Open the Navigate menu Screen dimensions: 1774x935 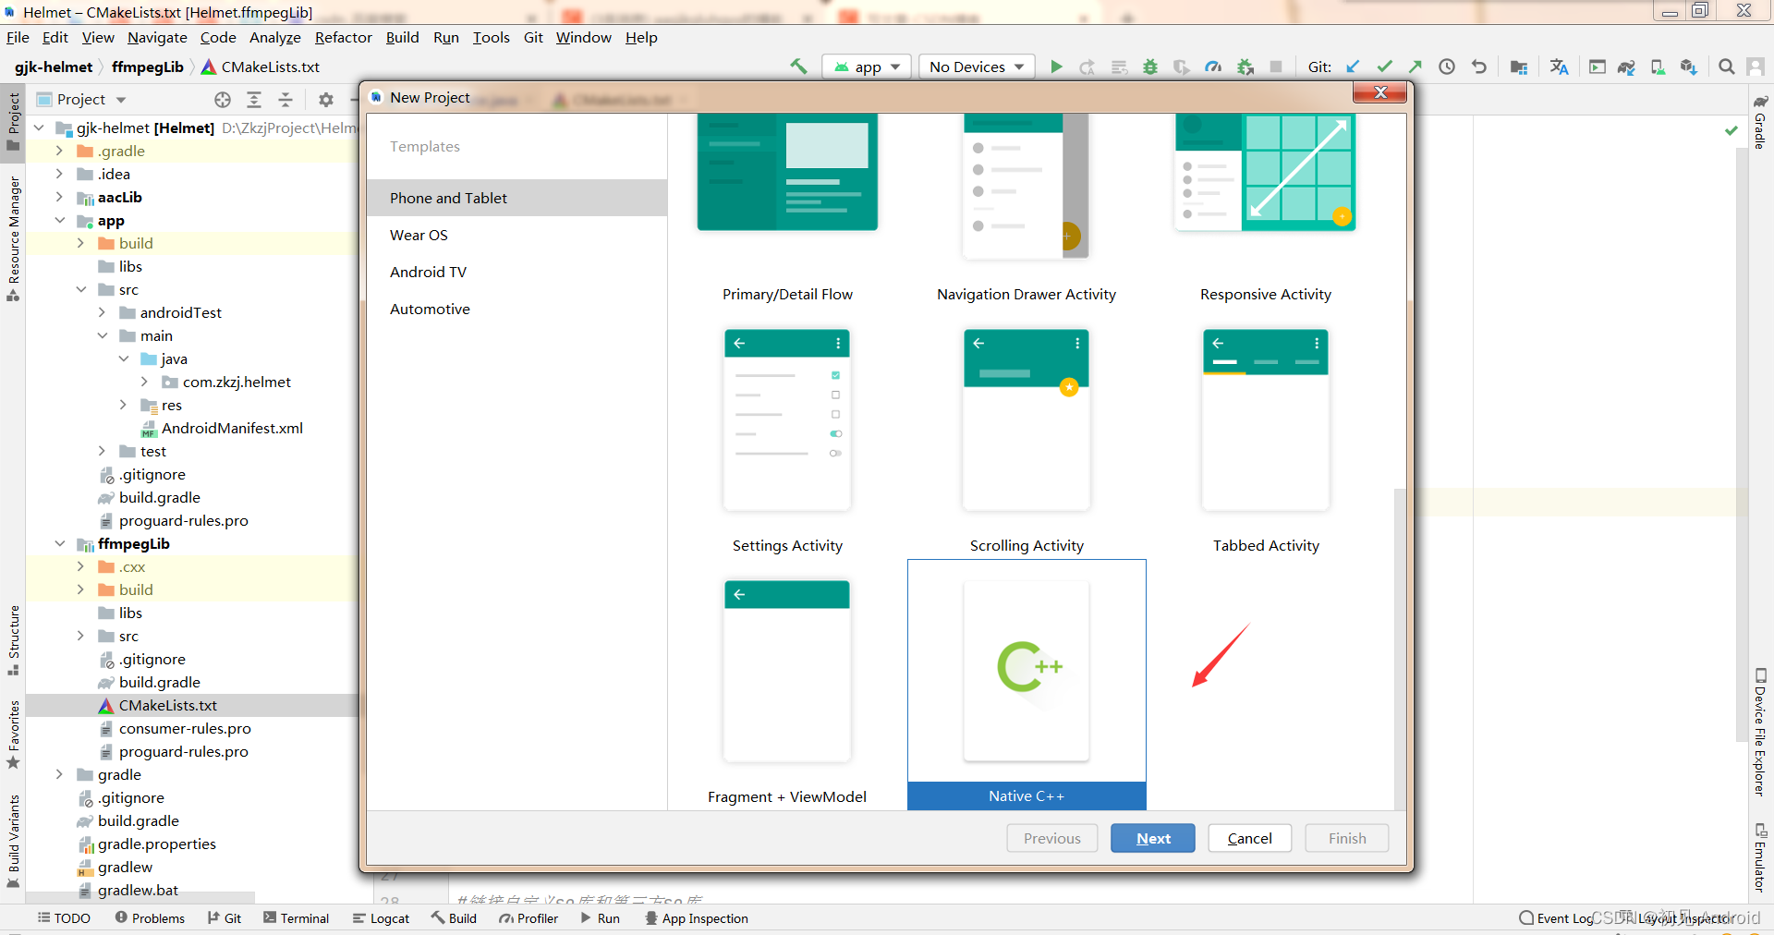click(x=157, y=37)
